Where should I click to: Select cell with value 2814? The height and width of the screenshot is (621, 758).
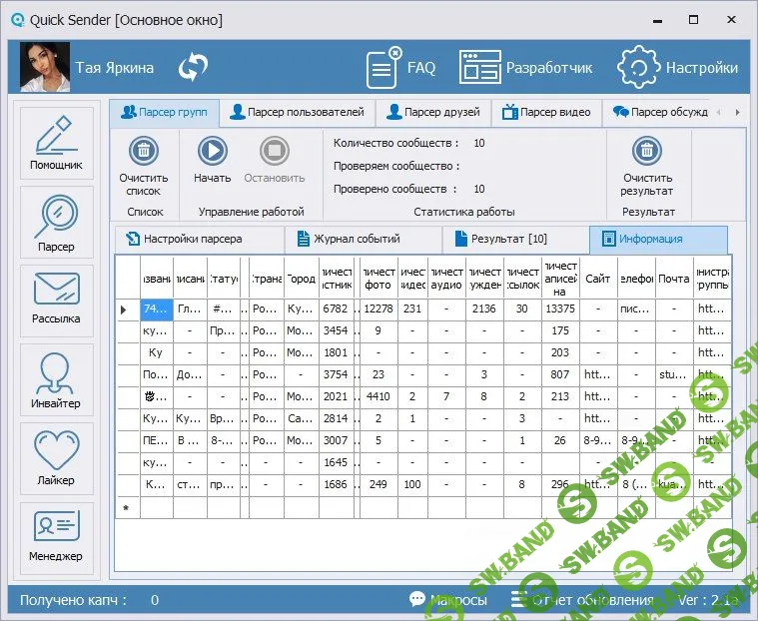click(x=336, y=418)
